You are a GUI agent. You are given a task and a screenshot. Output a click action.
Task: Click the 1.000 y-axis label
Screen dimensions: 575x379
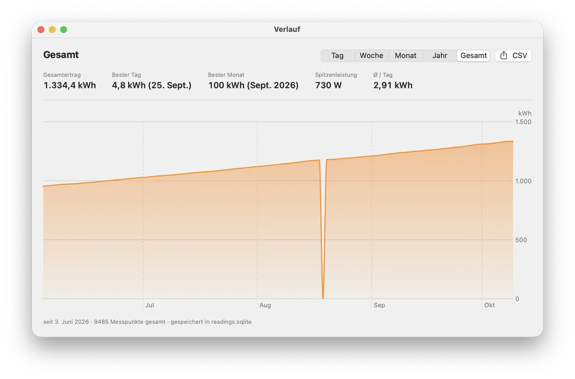tap(523, 181)
